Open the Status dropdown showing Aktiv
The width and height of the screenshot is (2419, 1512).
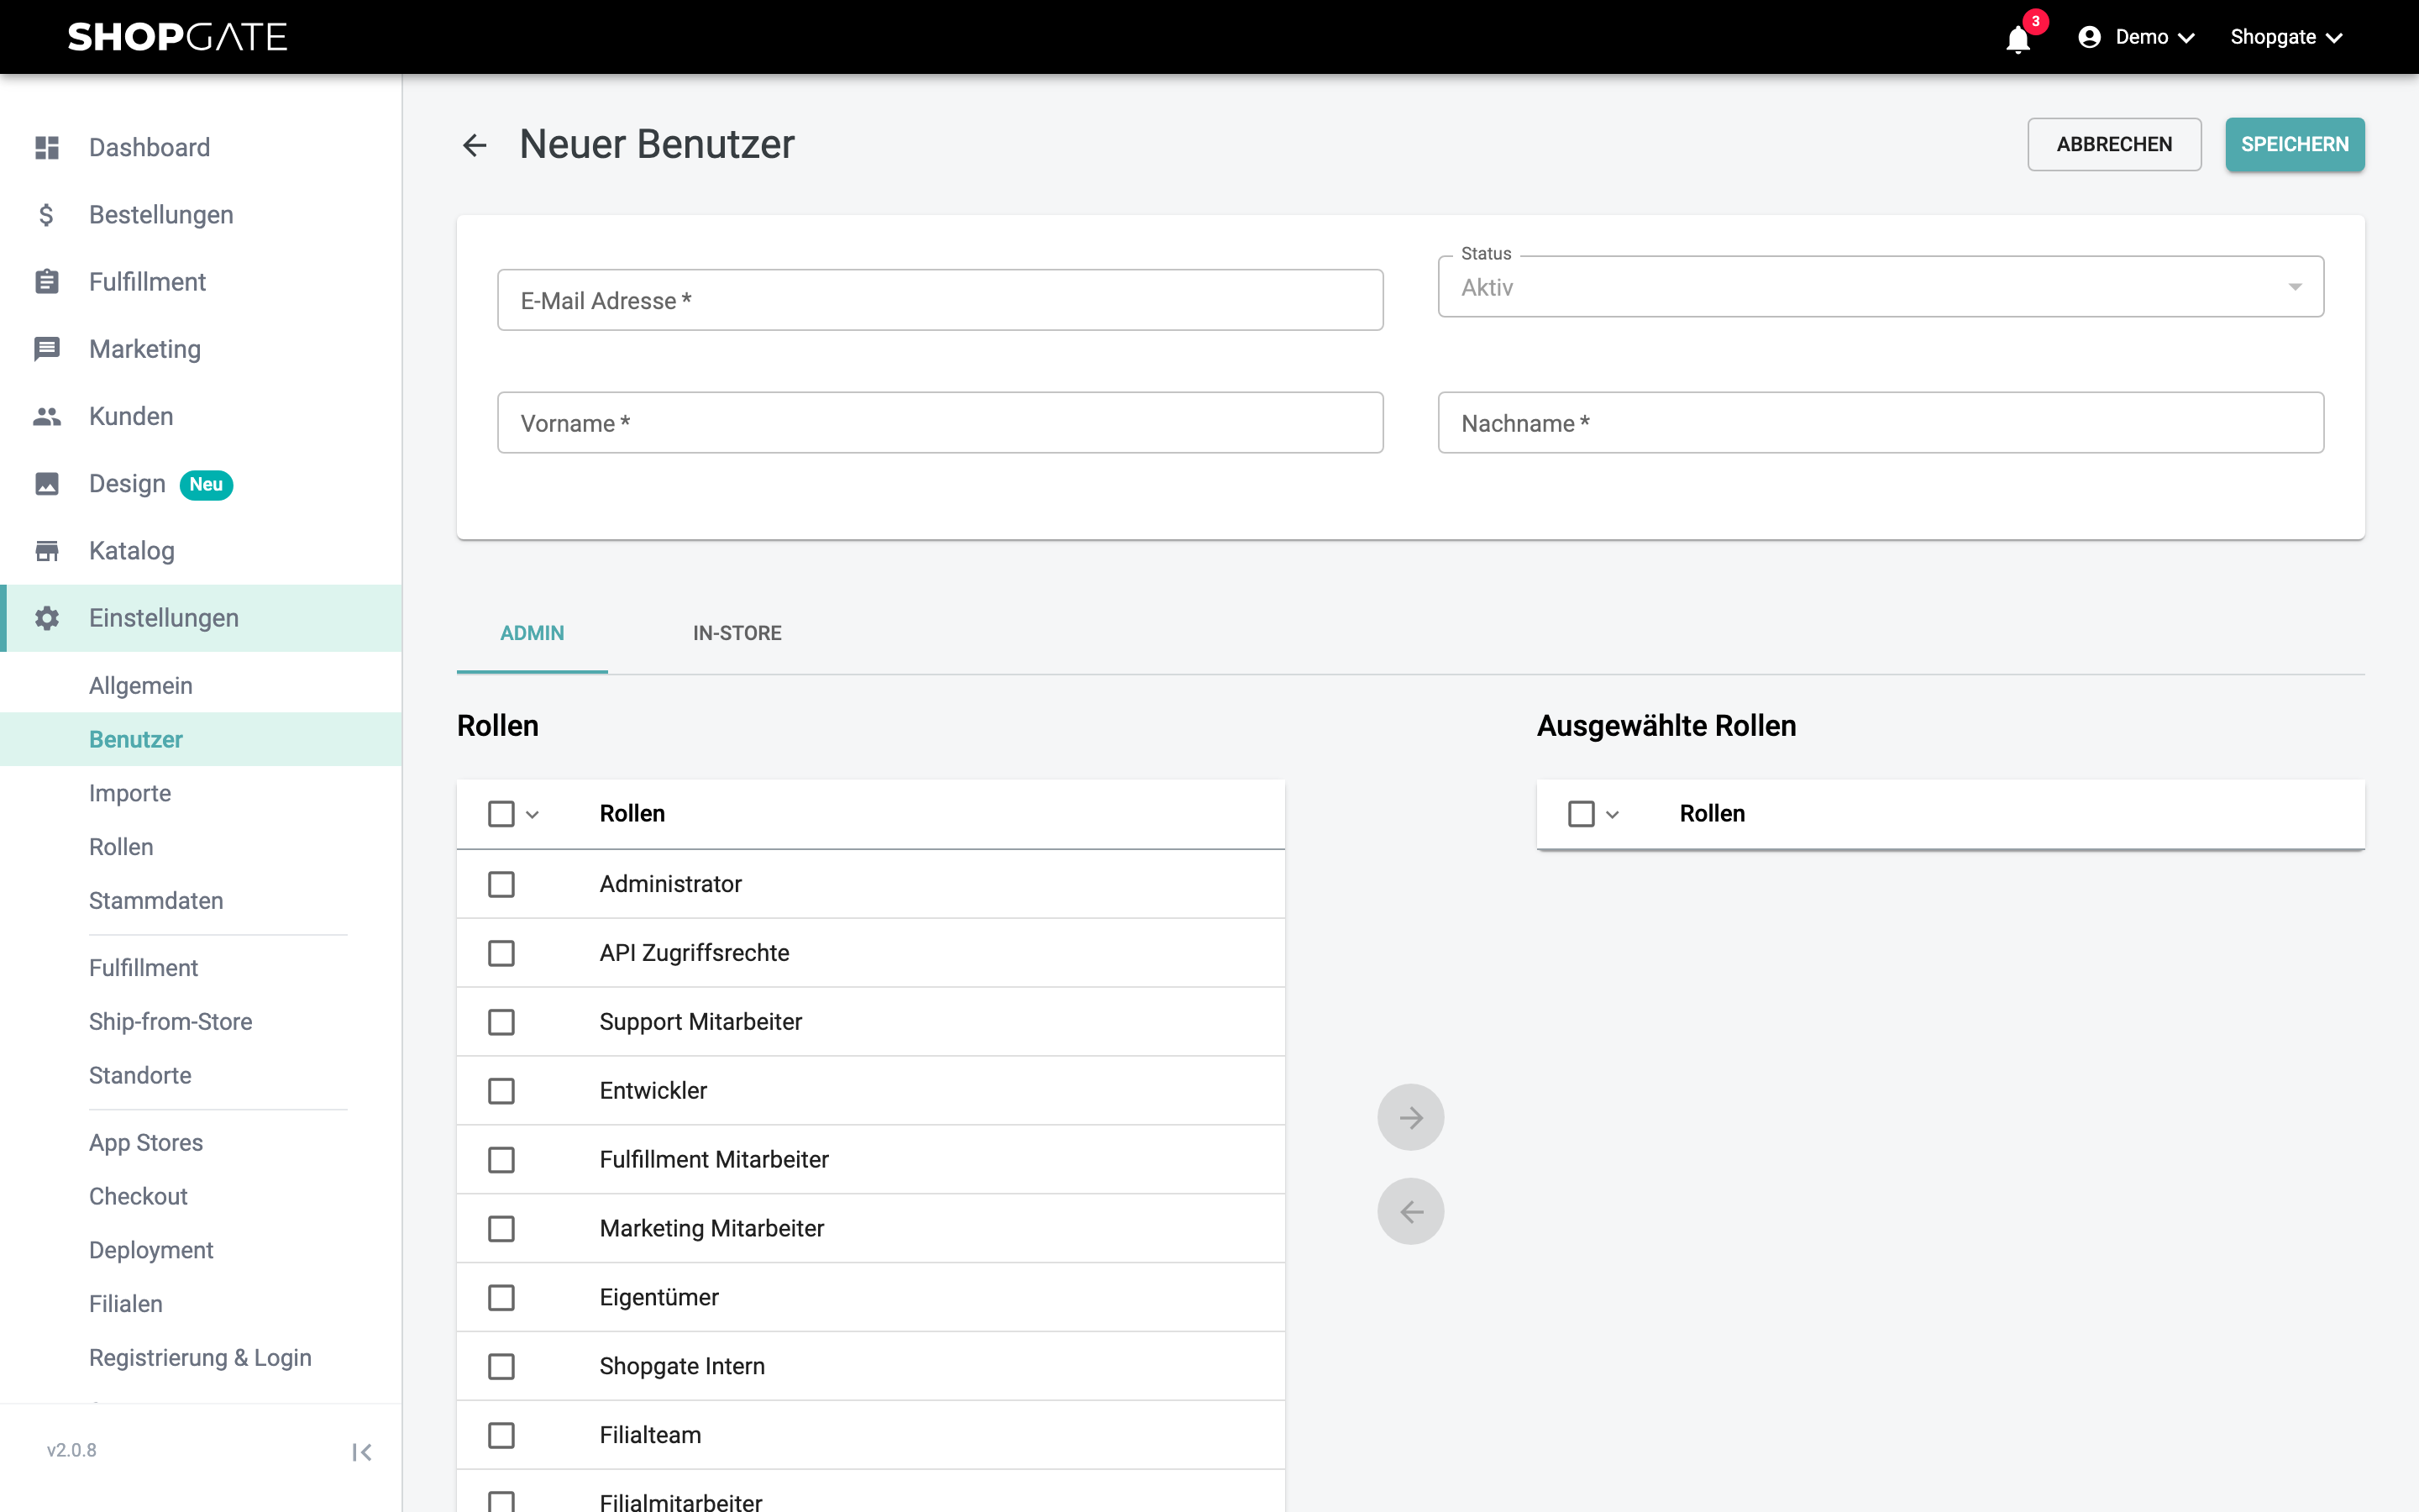pyautogui.click(x=1881, y=287)
